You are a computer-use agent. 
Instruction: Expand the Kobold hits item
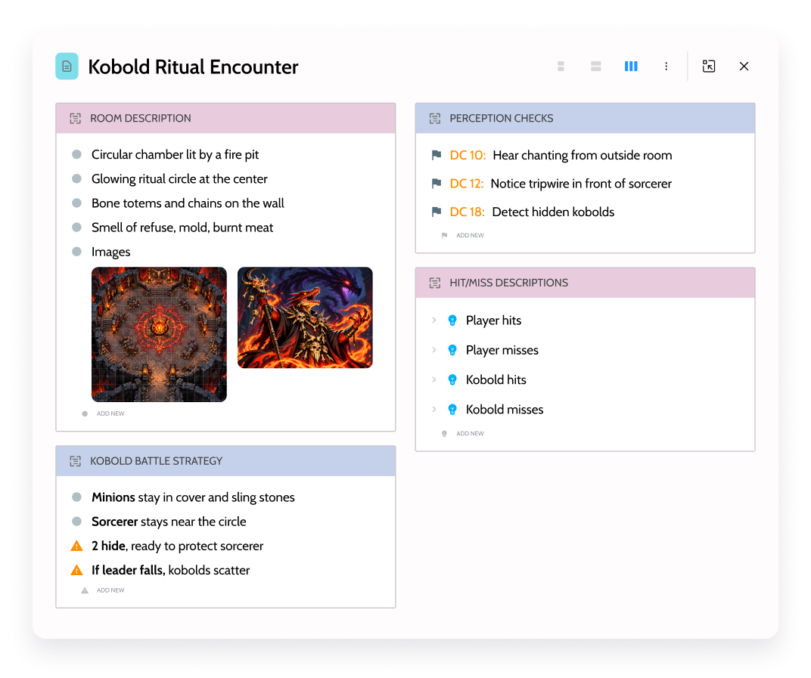[434, 380]
